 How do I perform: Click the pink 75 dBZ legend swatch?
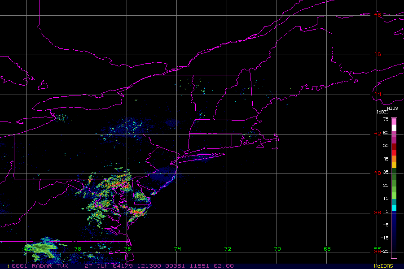(x=394, y=121)
